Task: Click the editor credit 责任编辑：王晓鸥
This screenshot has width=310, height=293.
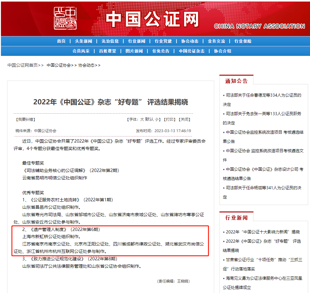Action: click(x=173, y=281)
